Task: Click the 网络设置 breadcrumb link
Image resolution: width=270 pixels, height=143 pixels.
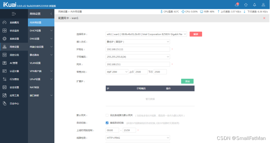Action: pyautogui.click(x=63, y=12)
